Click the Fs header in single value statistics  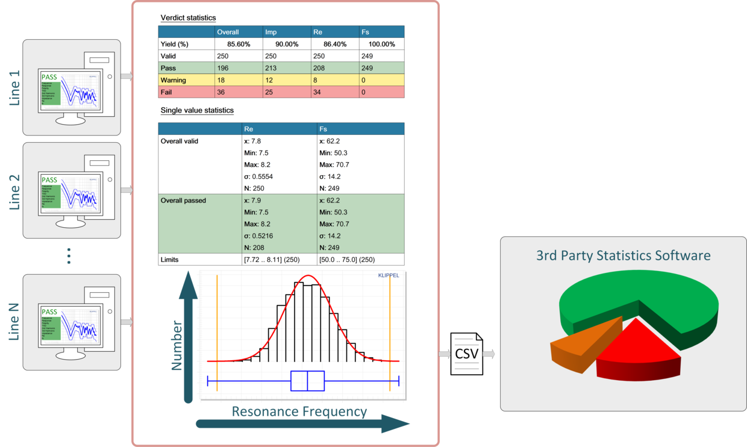coord(360,128)
